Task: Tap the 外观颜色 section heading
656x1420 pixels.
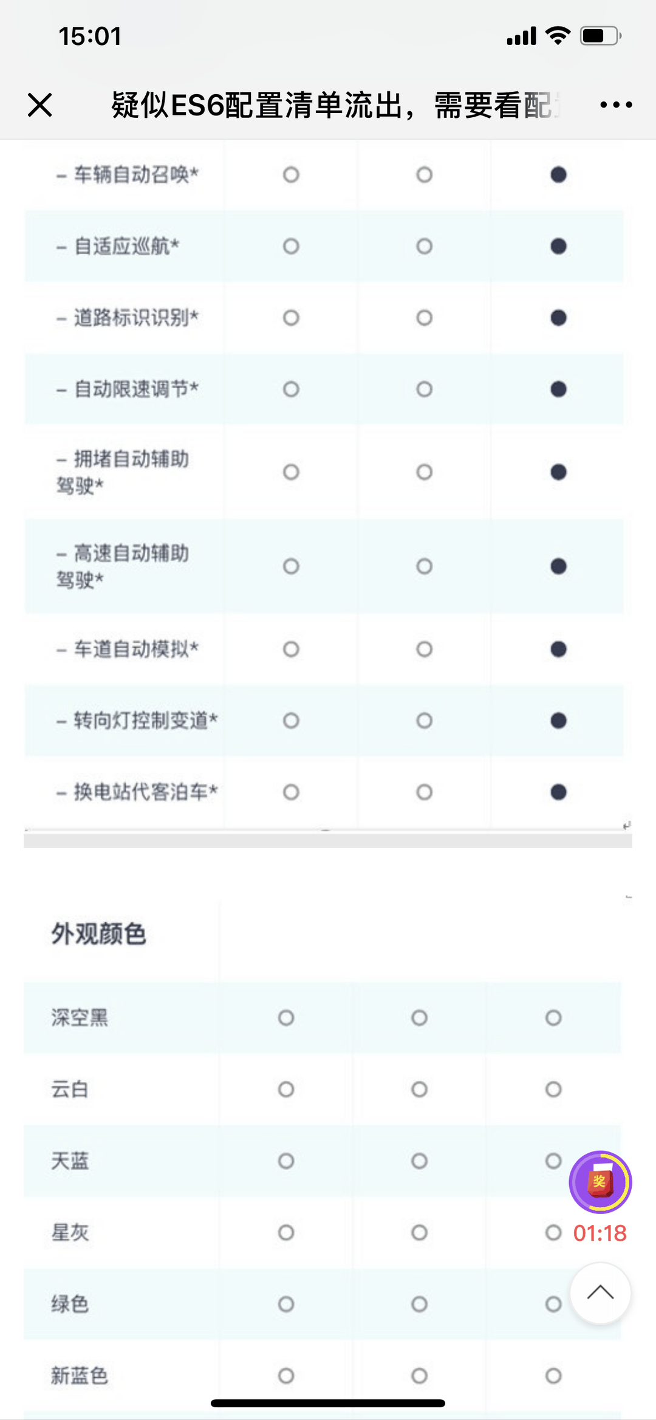Action: coord(98,934)
